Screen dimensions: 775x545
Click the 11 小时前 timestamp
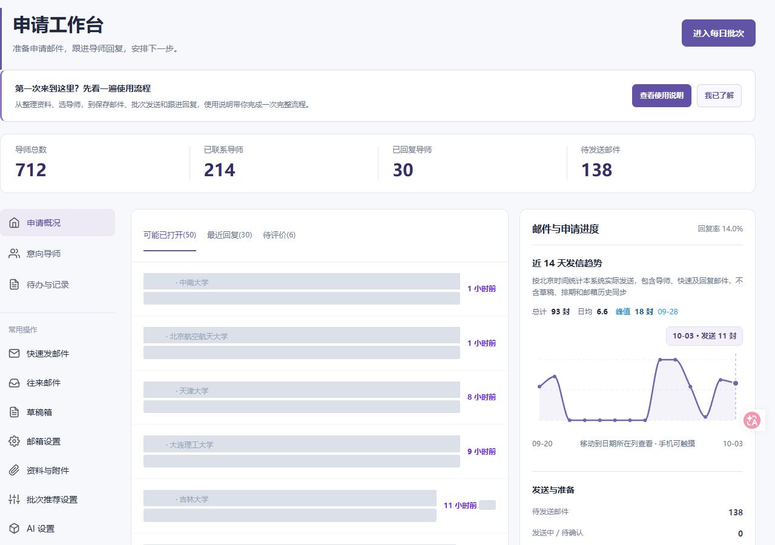(x=460, y=506)
